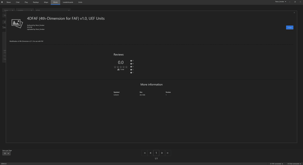The image size is (303, 165).
Task: Click the 2-star rating row
Action: click(132, 70)
